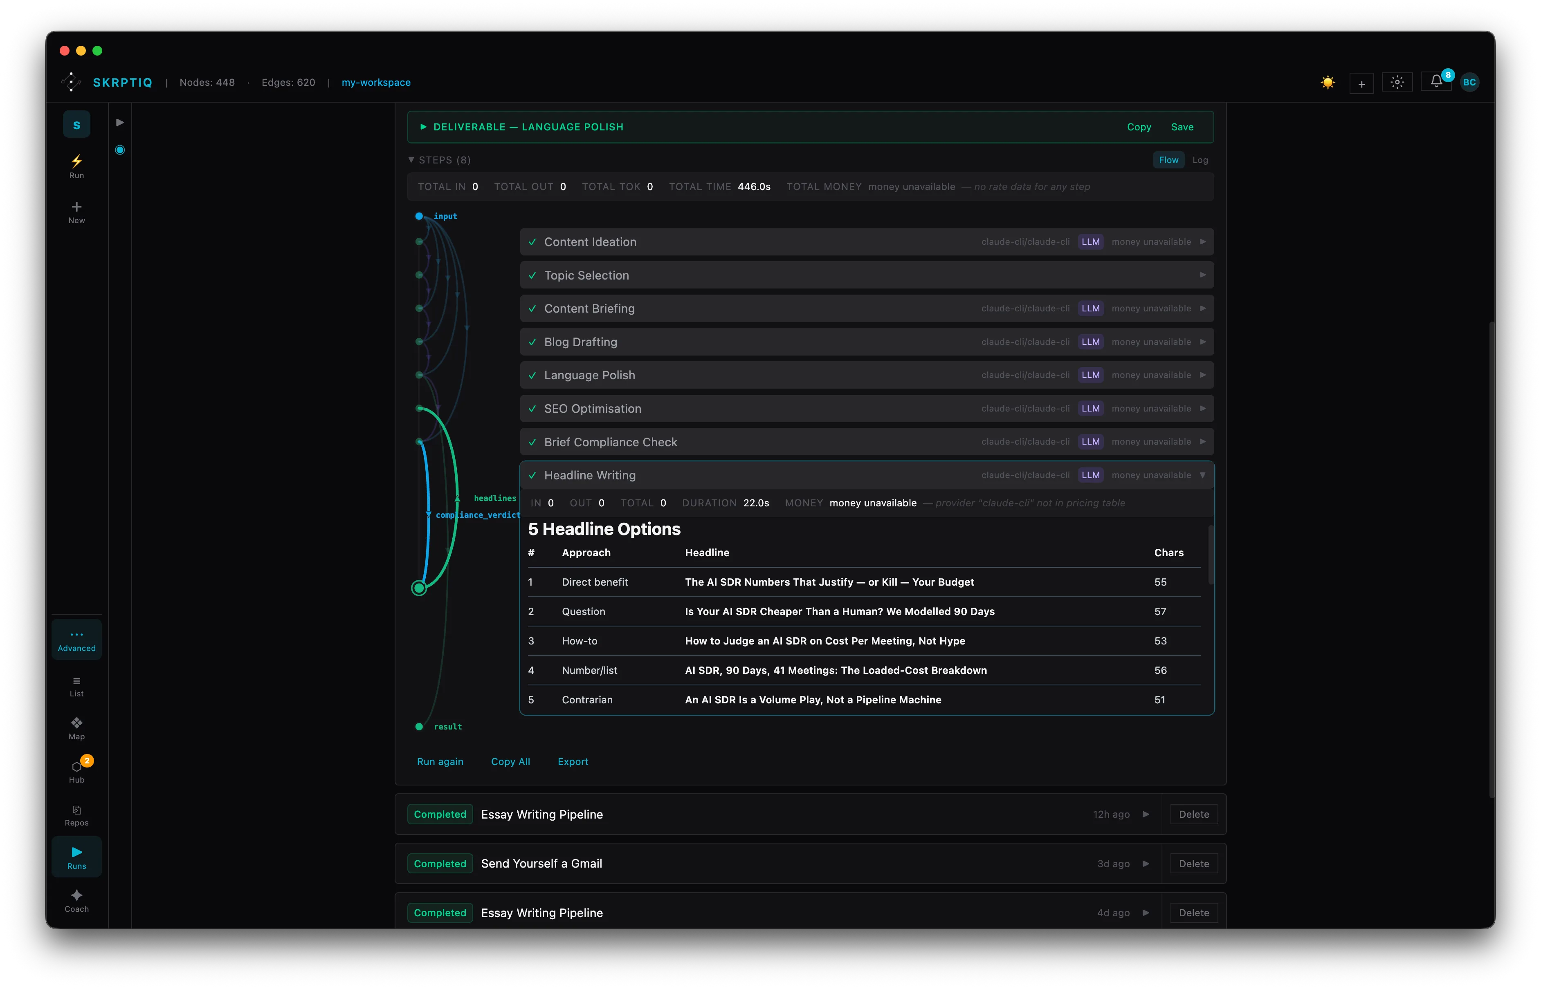Open the BC user avatar menu

[1469, 82]
